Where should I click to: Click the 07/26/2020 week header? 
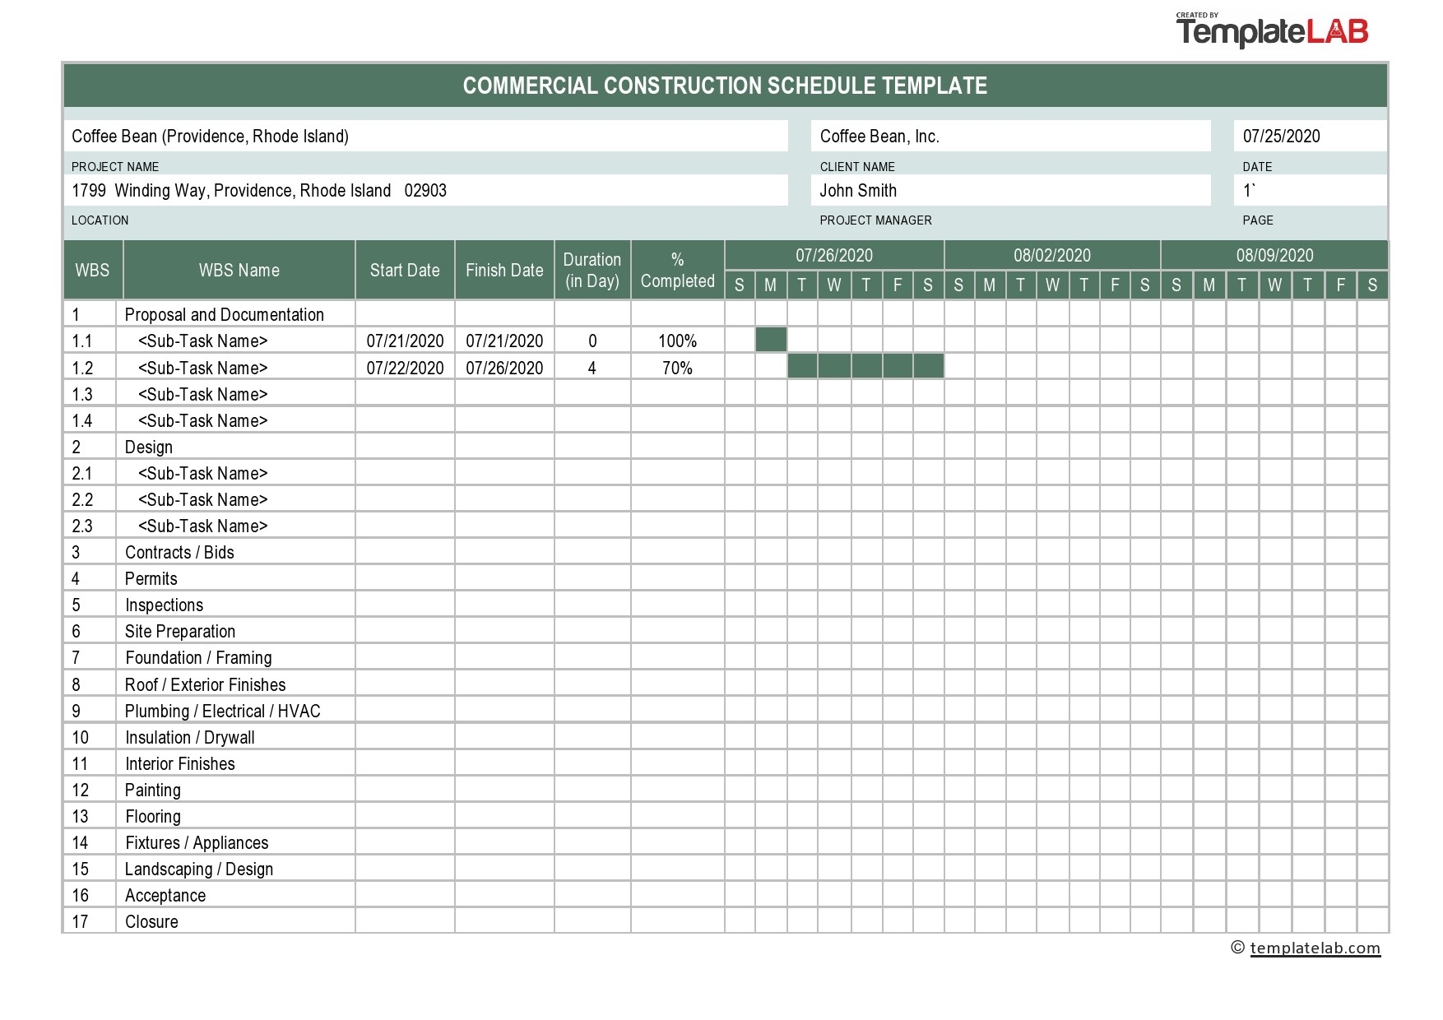(x=833, y=255)
